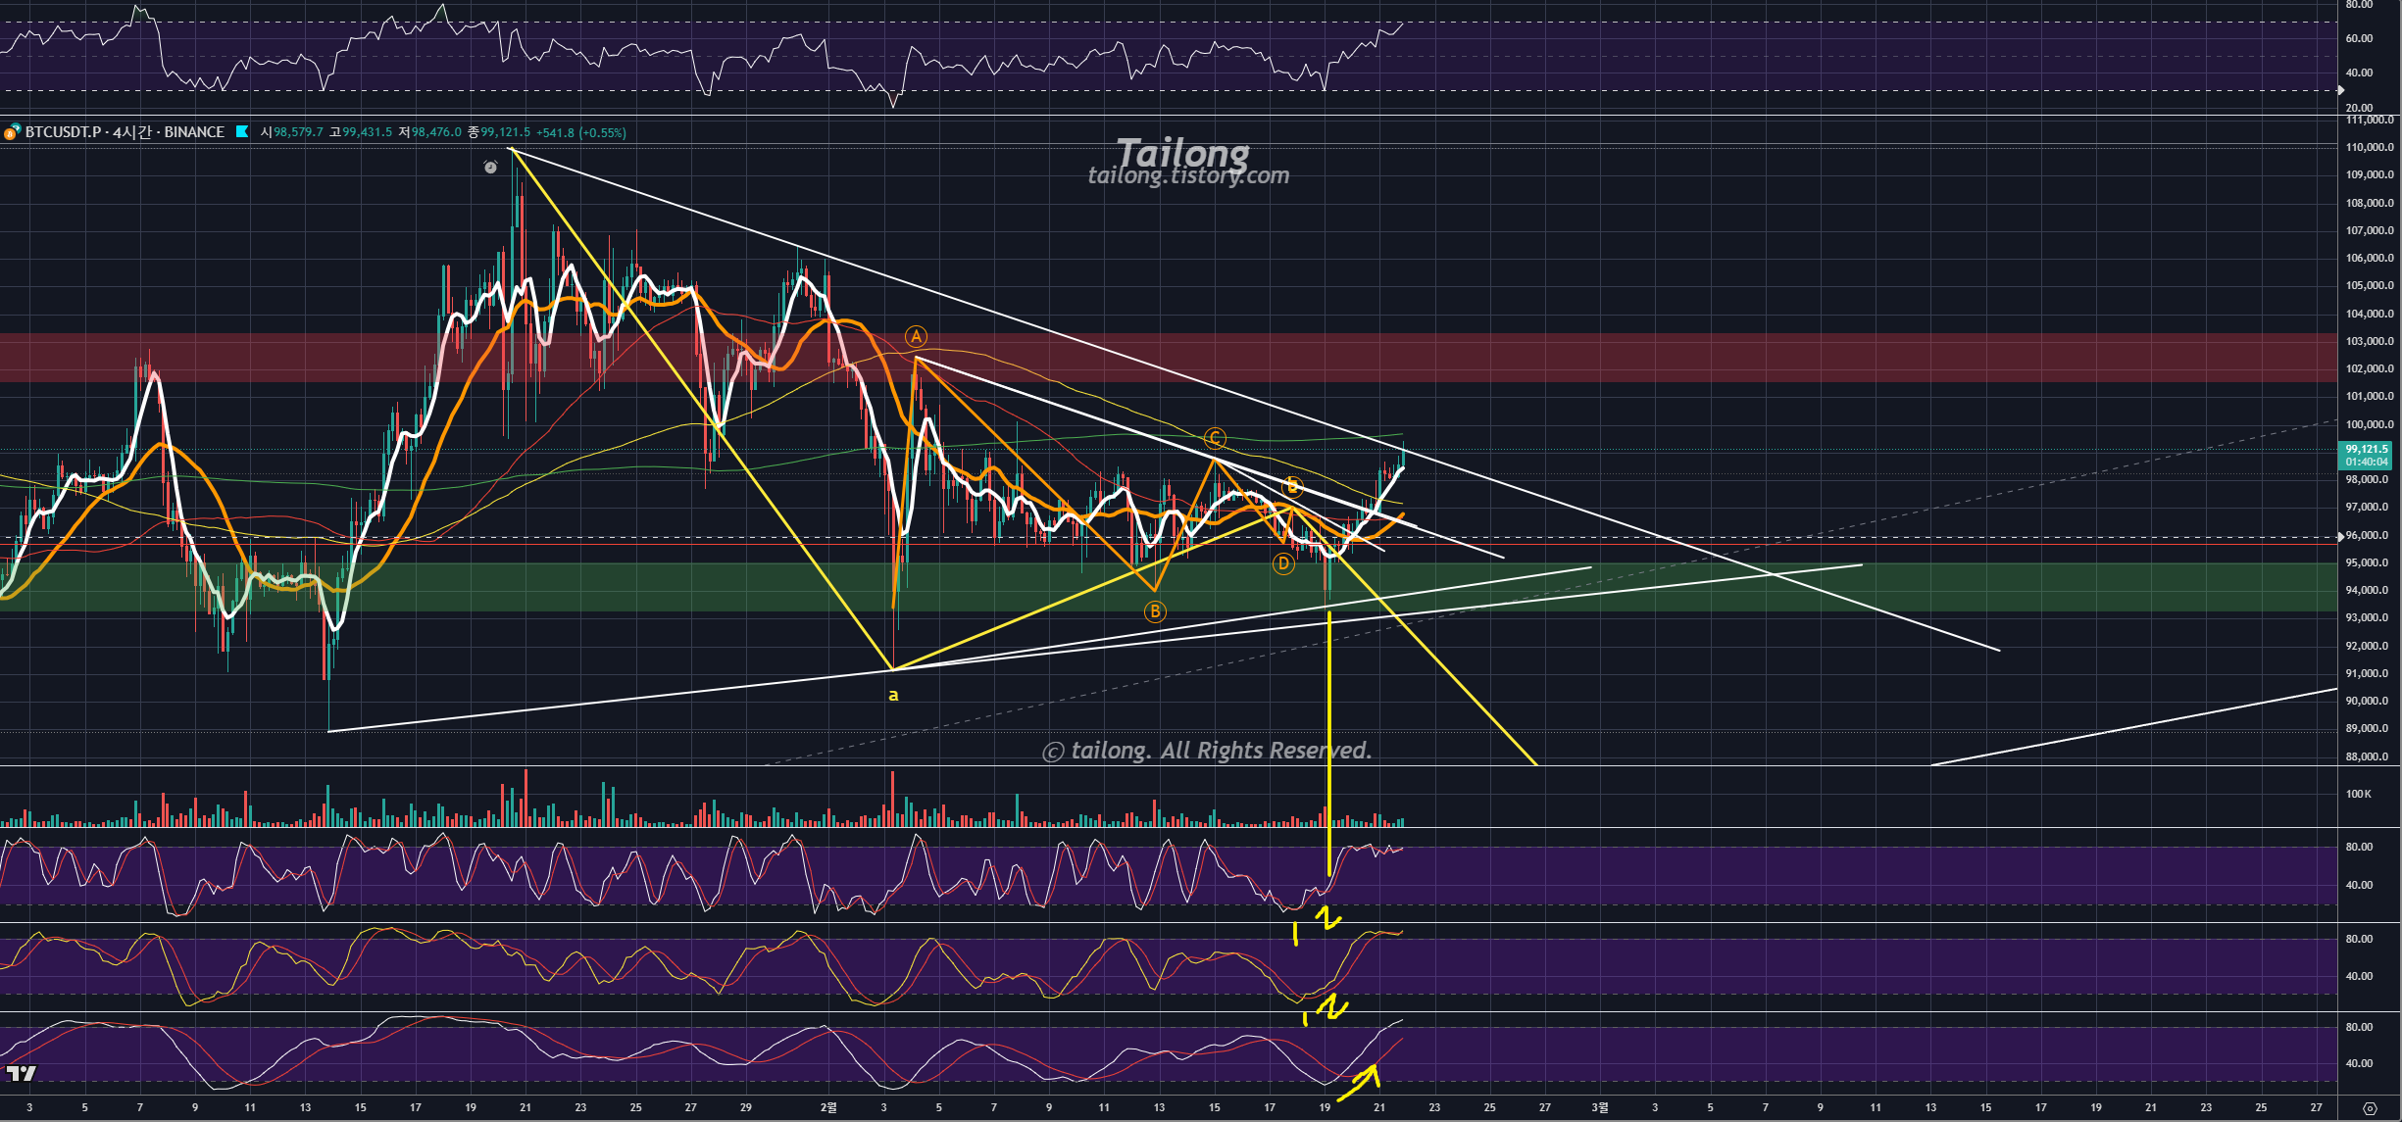Click the circled orange C wave label

click(x=1215, y=438)
